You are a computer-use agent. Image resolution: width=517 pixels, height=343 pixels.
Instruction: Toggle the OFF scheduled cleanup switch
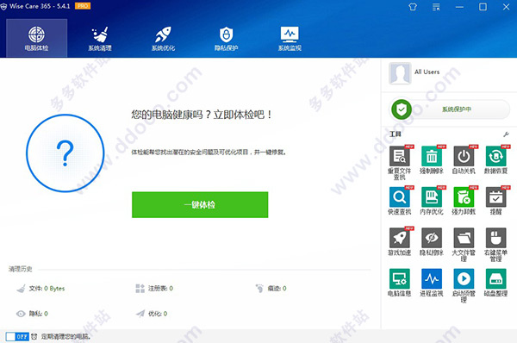[x=17, y=336]
